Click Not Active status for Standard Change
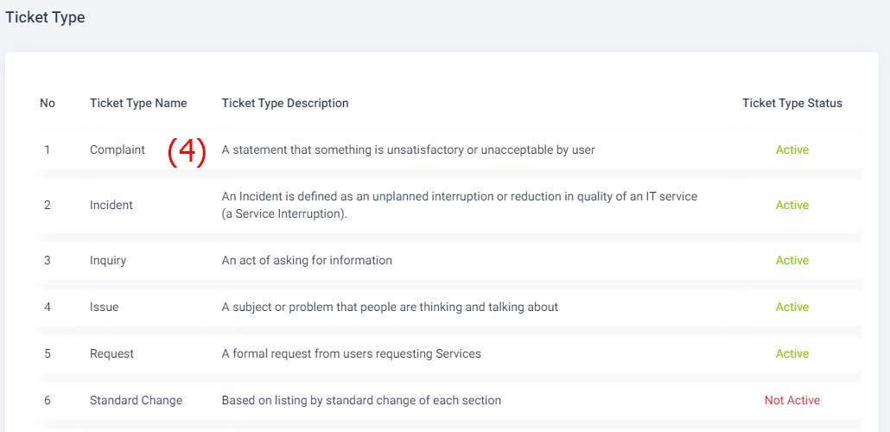 coord(792,400)
